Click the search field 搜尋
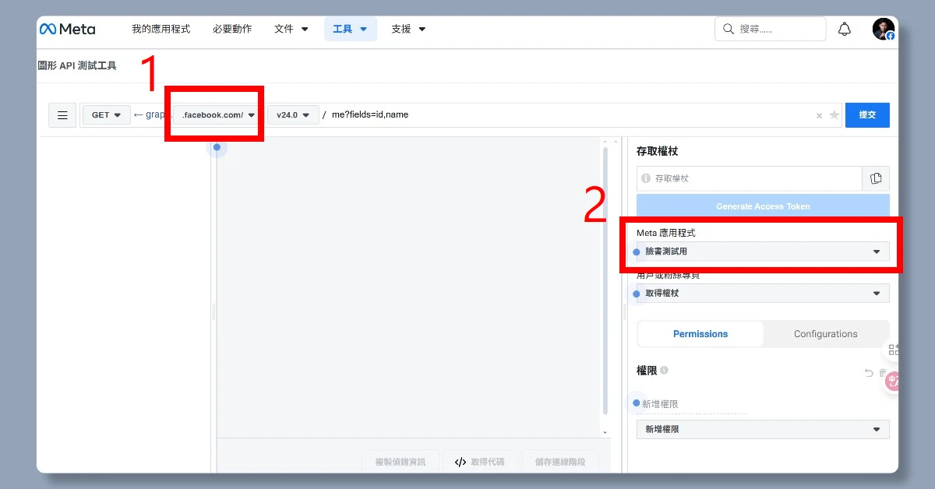 (770, 29)
